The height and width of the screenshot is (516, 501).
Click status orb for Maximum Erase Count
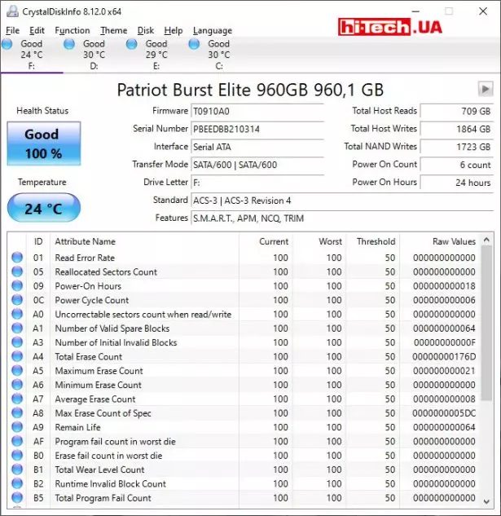click(17, 371)
